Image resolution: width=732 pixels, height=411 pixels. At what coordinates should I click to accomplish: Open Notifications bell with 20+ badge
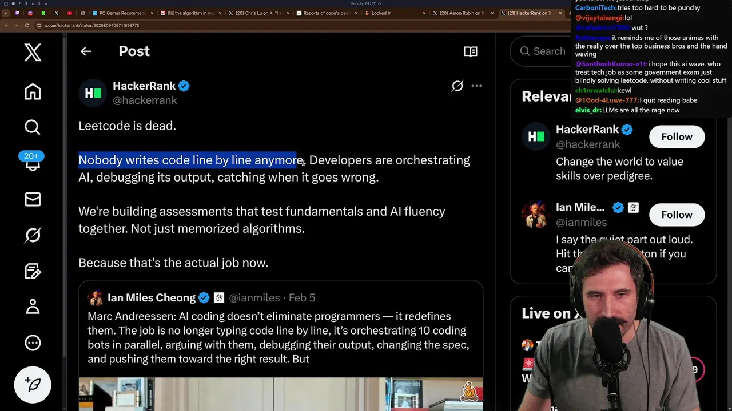(33, 162)
